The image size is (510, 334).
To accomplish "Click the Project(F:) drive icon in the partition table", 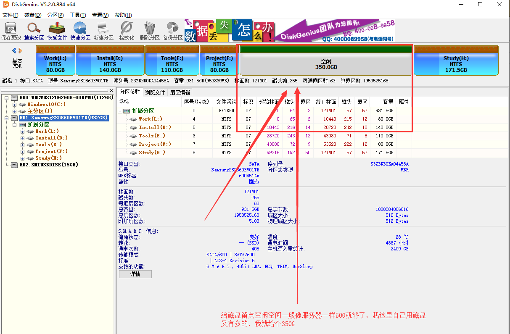I will 133,144.
